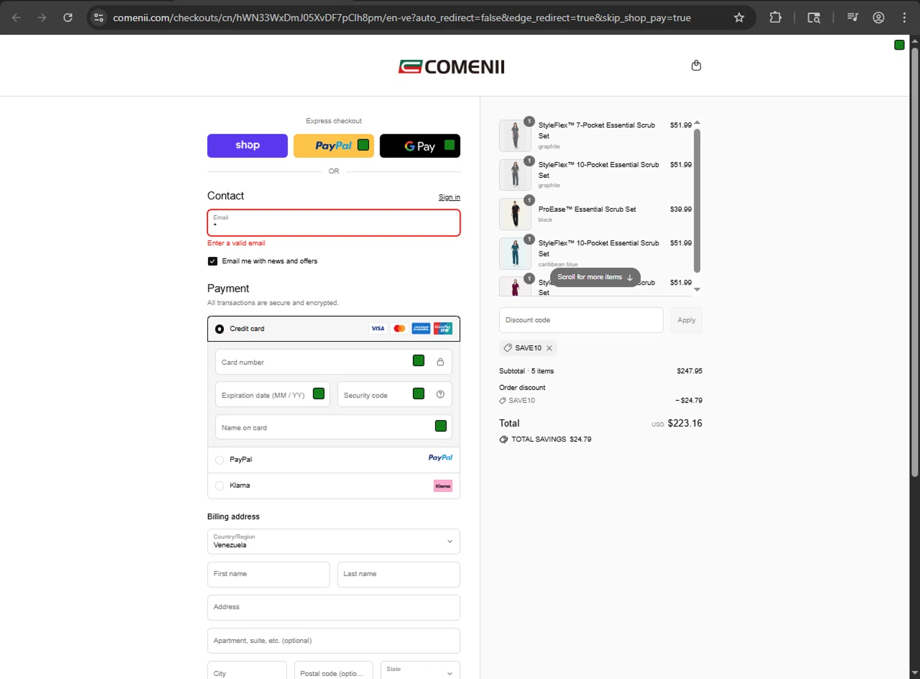Open the Country/Region dropdown showing Venezuela
Image resolution: width=920 pixels, height=679 pixels.
pos(334,541)
